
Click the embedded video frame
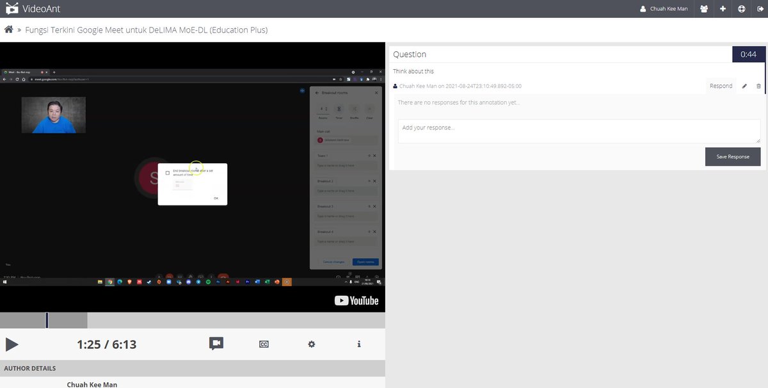[x=193, y=177]
